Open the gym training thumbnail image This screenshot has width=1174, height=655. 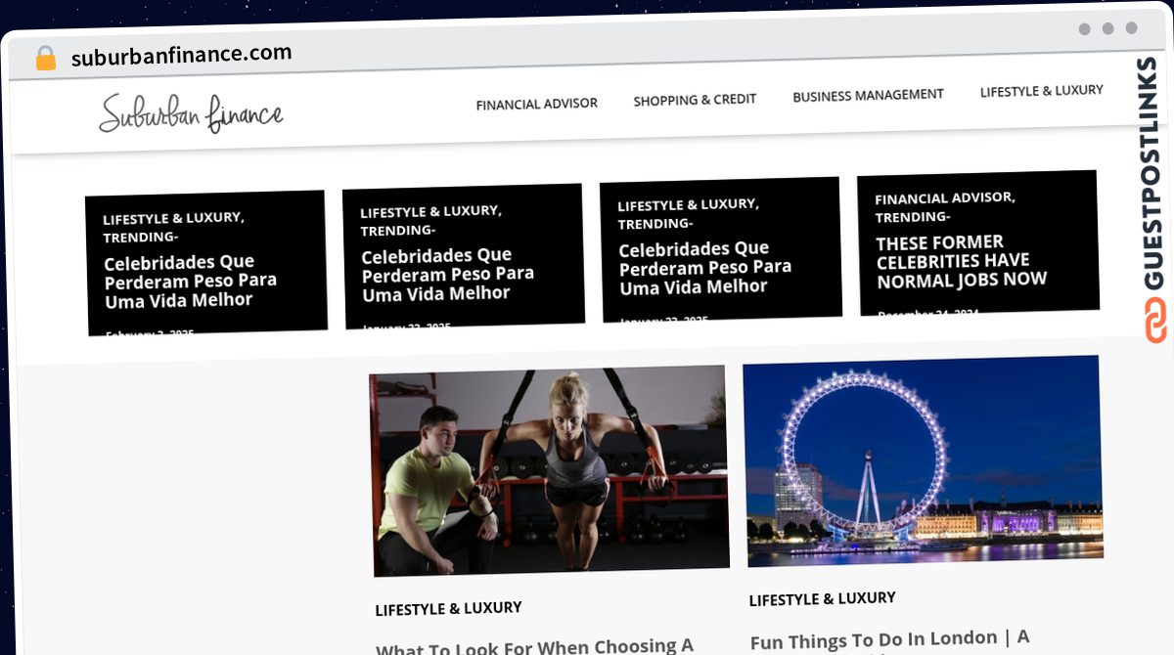pos(549,470)
